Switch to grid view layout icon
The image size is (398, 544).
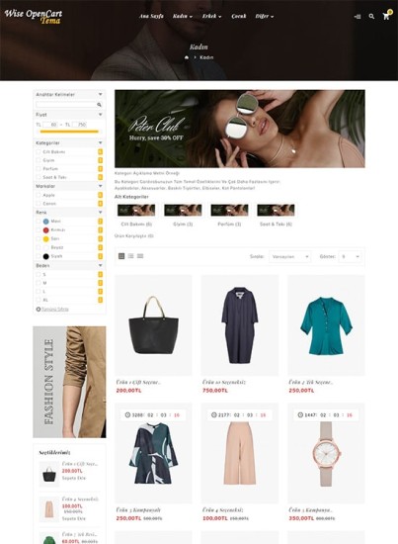pyautogui.click(x=121, y=256)
